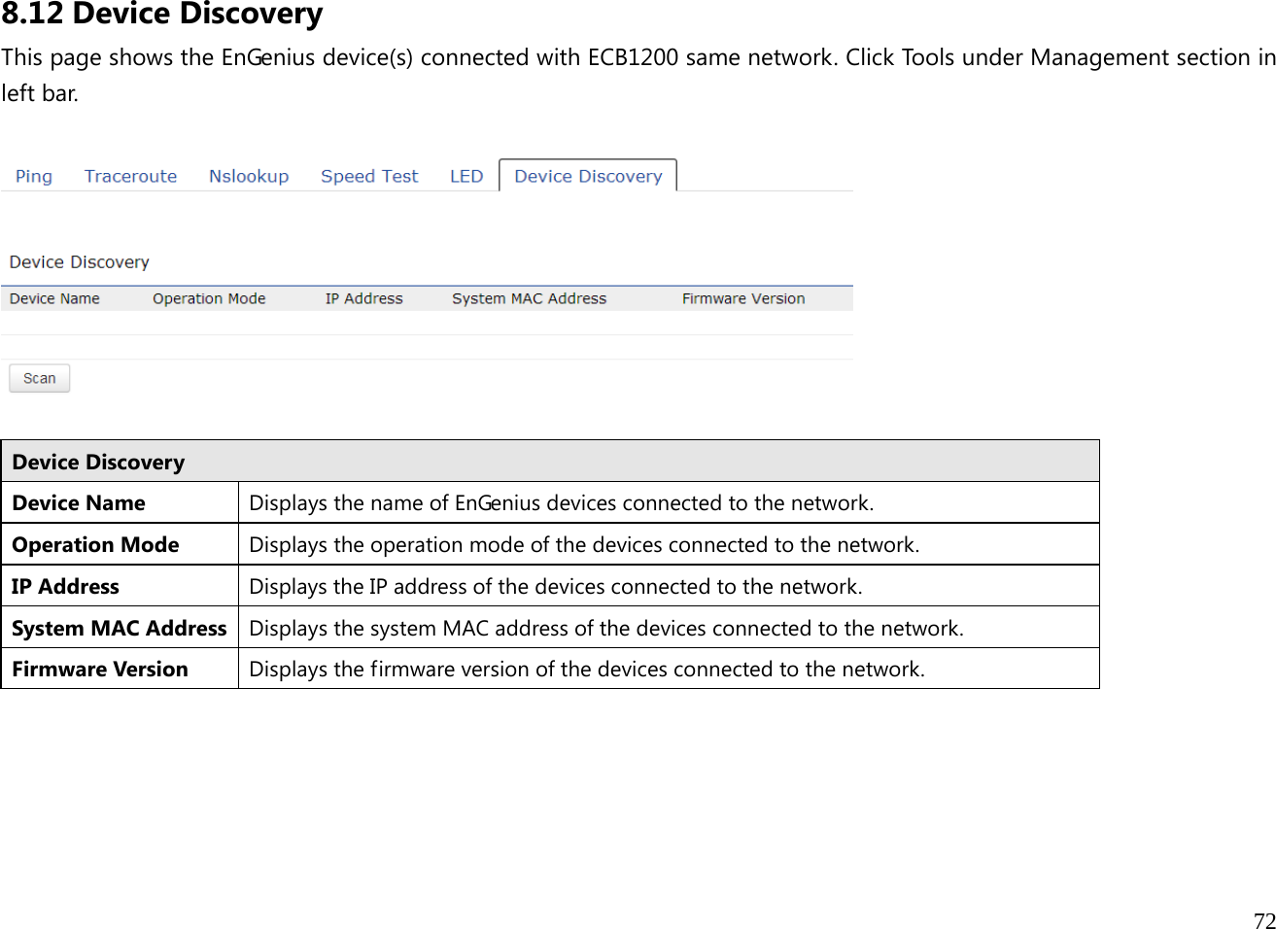Click the 'Displays the IP address' description

pyautogui.click(x=556, y=586)
